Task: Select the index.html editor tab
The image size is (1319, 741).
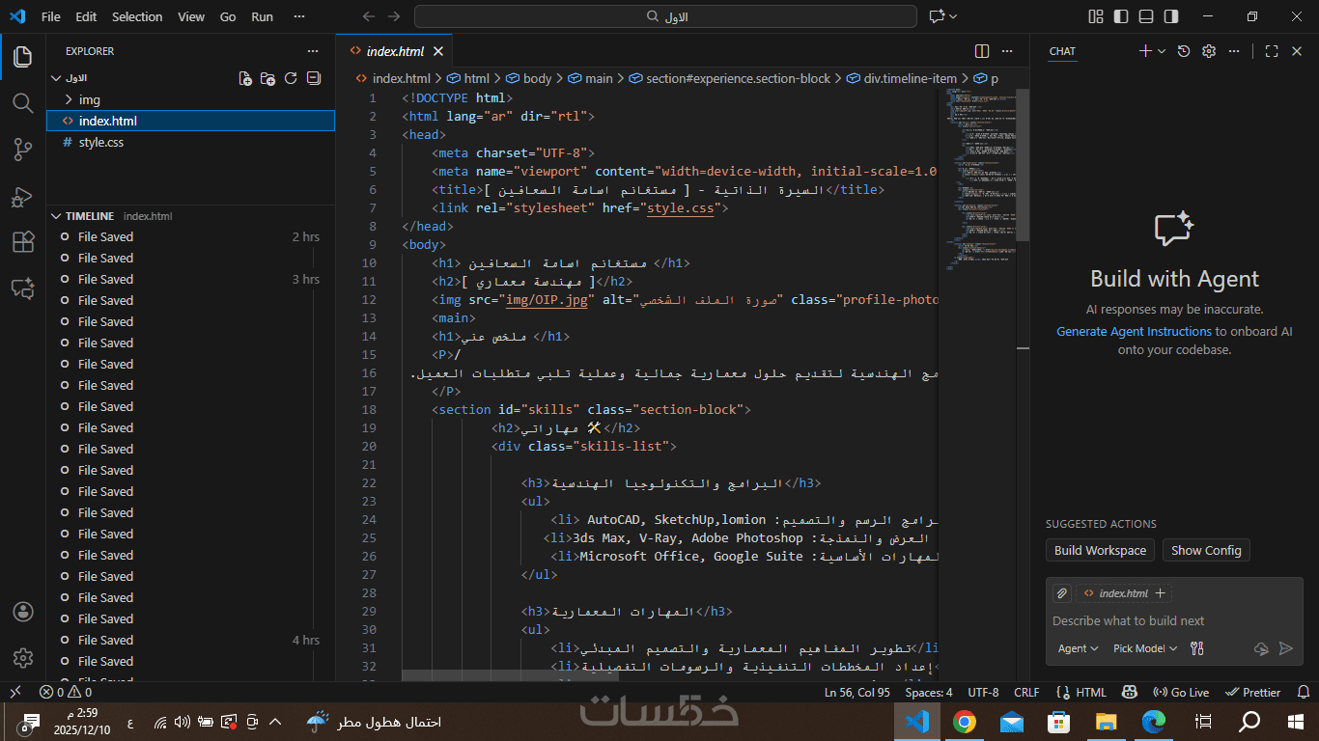Action: (394, 51)
